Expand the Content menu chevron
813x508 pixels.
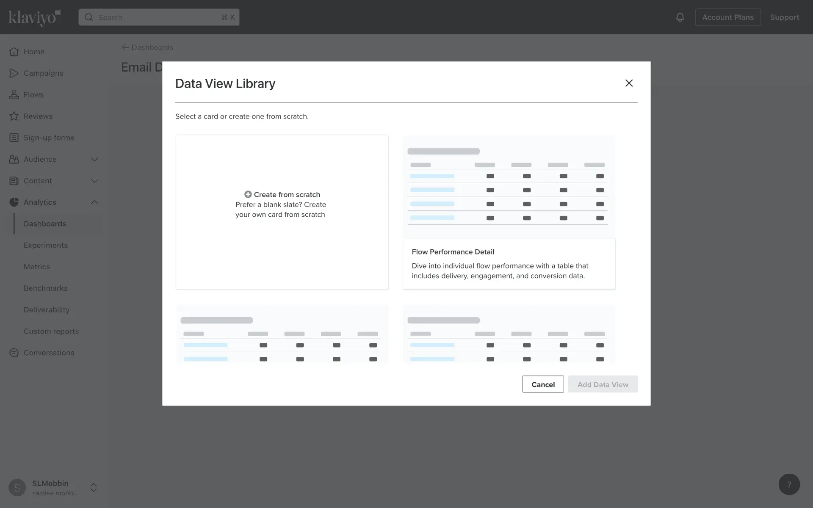[x=94, y=181]
